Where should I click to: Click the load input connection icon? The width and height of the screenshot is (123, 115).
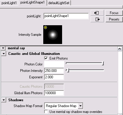pos(97,13)
